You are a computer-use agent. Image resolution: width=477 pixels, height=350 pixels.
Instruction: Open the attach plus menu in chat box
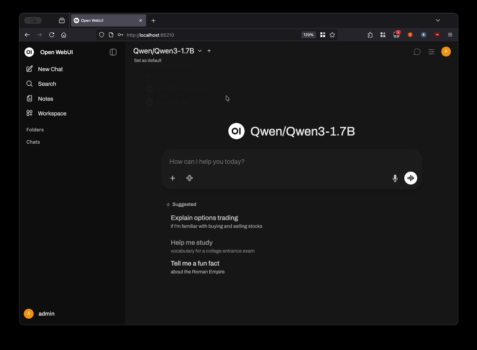pyautogui.click(x=173, y=178)
